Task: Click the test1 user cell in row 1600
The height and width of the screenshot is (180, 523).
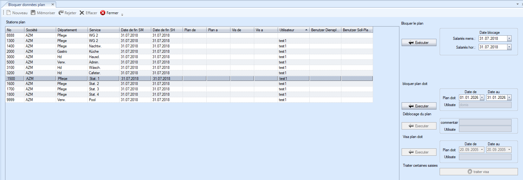Action: [x=294, y=84]
